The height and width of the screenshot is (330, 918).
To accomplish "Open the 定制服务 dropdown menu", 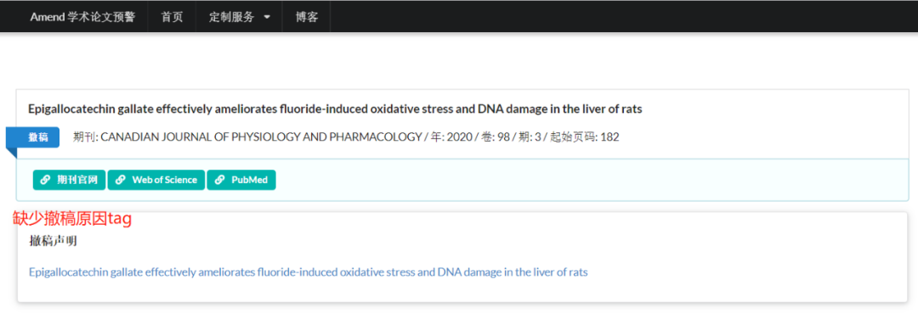I will tap(240, 17).
